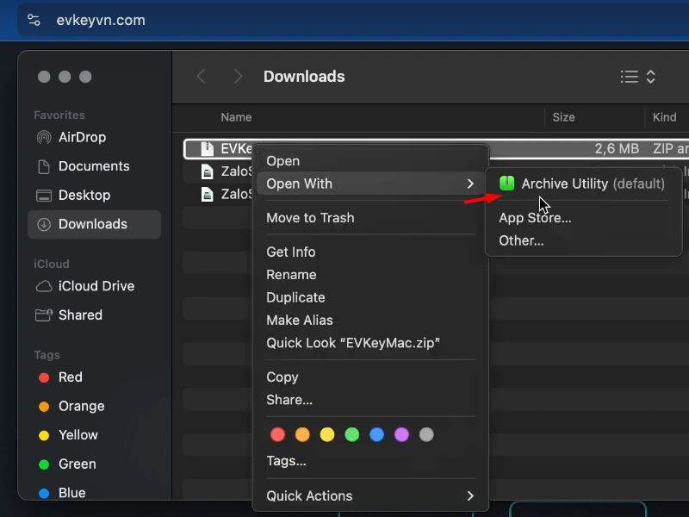689x517 pixels.
Task: Apply the yellow tag color dot
Action: coord(327,435)
